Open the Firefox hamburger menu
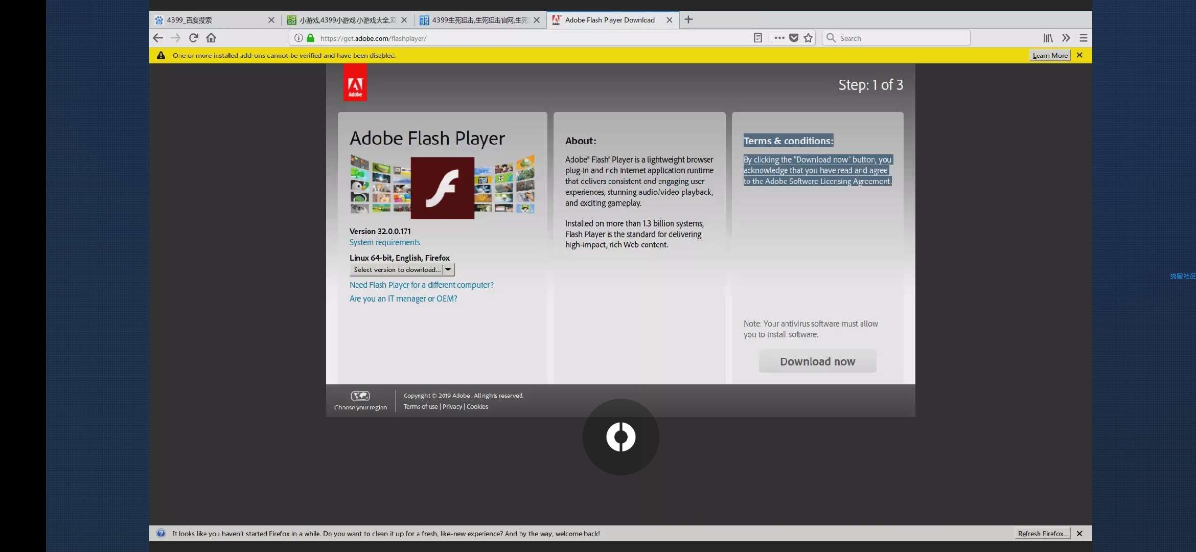Viewport: 1196px width, 552px height. (1083, 38)
